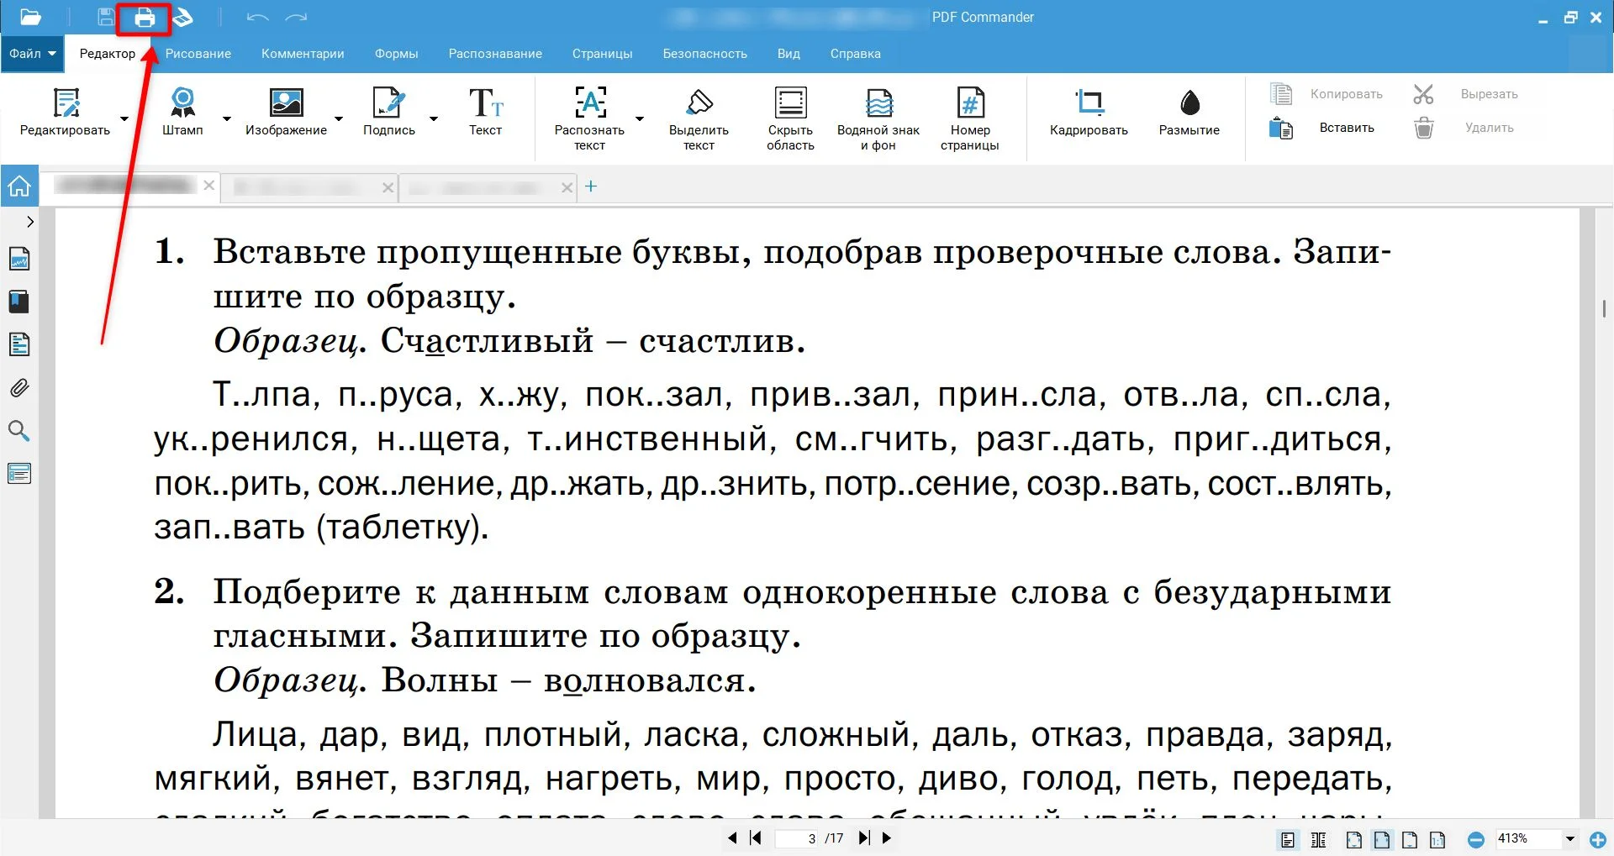This screenshot has height=856, width=1614.
Task: Select the Stamp (Штамп) tool
Action: click(x=182, y=111)
